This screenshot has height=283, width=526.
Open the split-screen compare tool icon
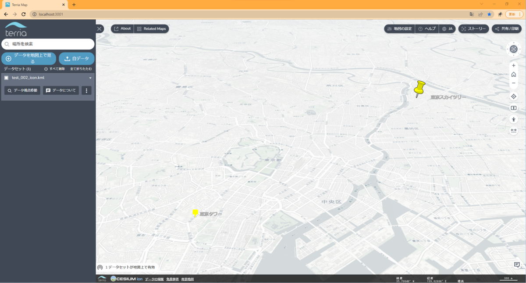tap(514, 108)
